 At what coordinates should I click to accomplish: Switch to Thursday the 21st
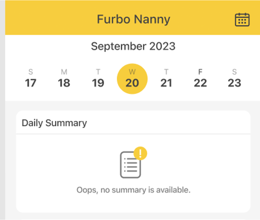coord(166,83)
